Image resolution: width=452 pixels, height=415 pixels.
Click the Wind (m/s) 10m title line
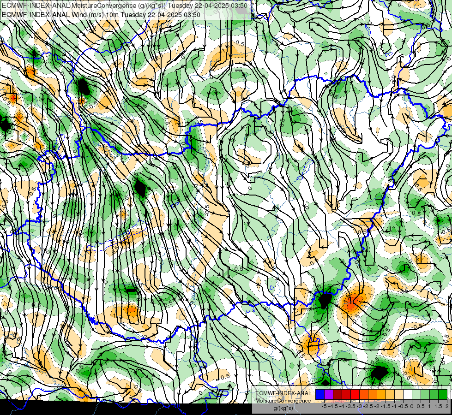(101, 15)
